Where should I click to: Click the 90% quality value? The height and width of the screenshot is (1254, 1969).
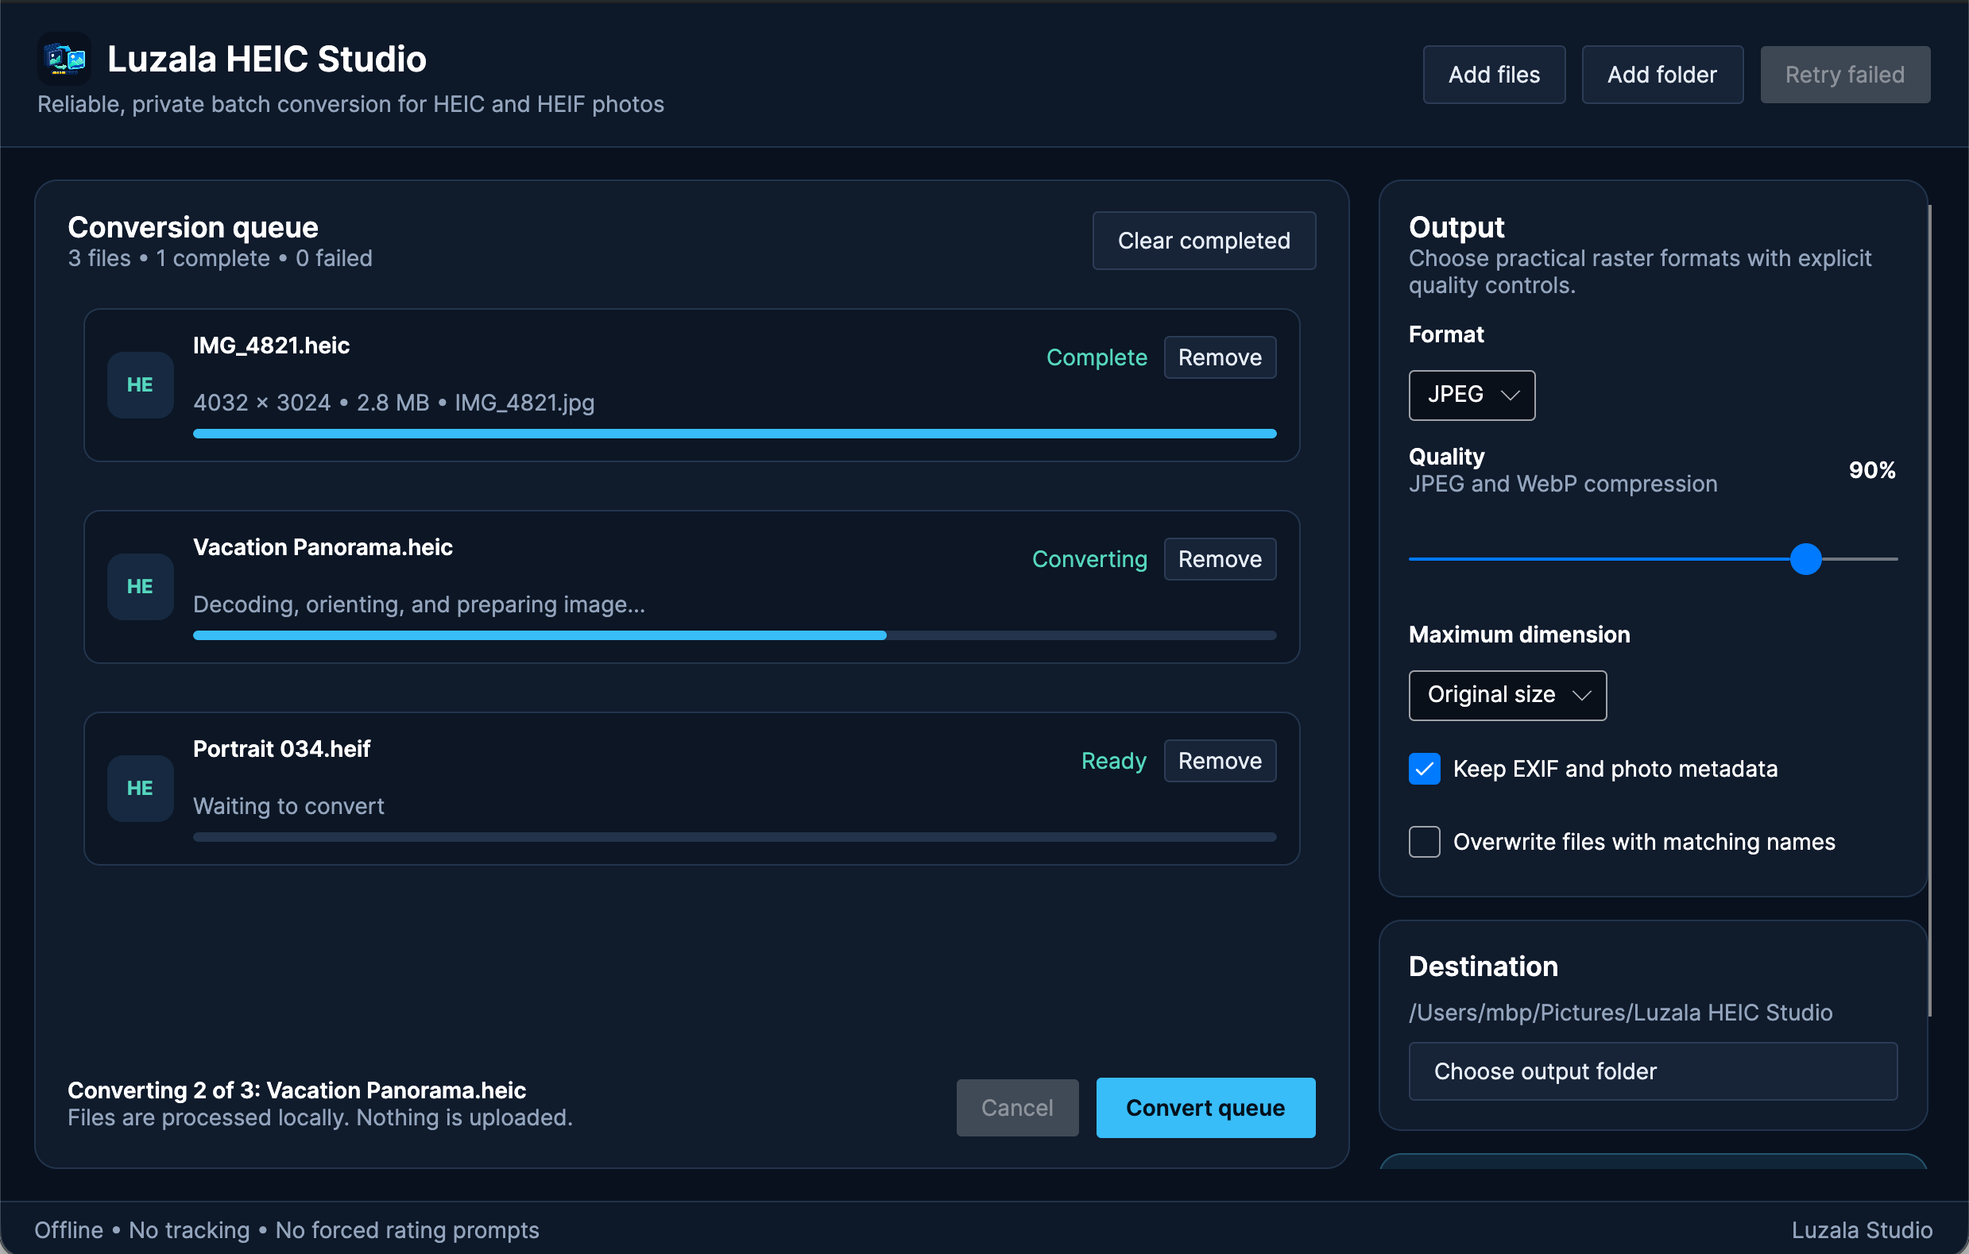pos(1872,471)
